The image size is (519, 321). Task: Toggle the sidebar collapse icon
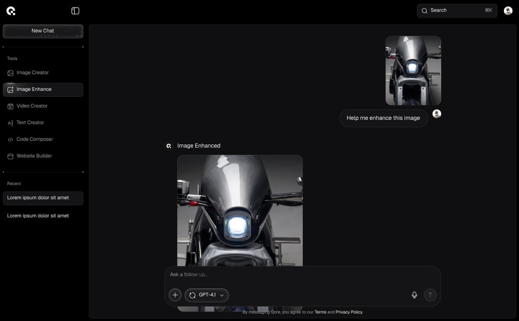point(75,11)
